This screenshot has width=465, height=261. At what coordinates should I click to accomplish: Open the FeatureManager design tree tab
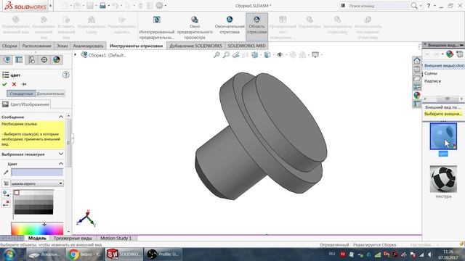[x=7, y=59]
